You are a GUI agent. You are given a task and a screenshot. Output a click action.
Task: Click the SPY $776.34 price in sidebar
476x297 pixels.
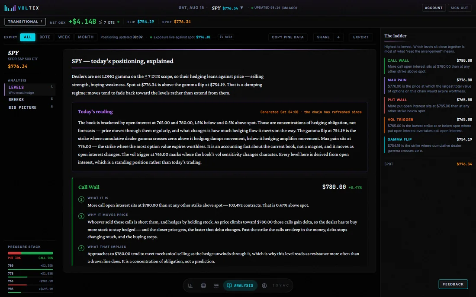(18, 66)
